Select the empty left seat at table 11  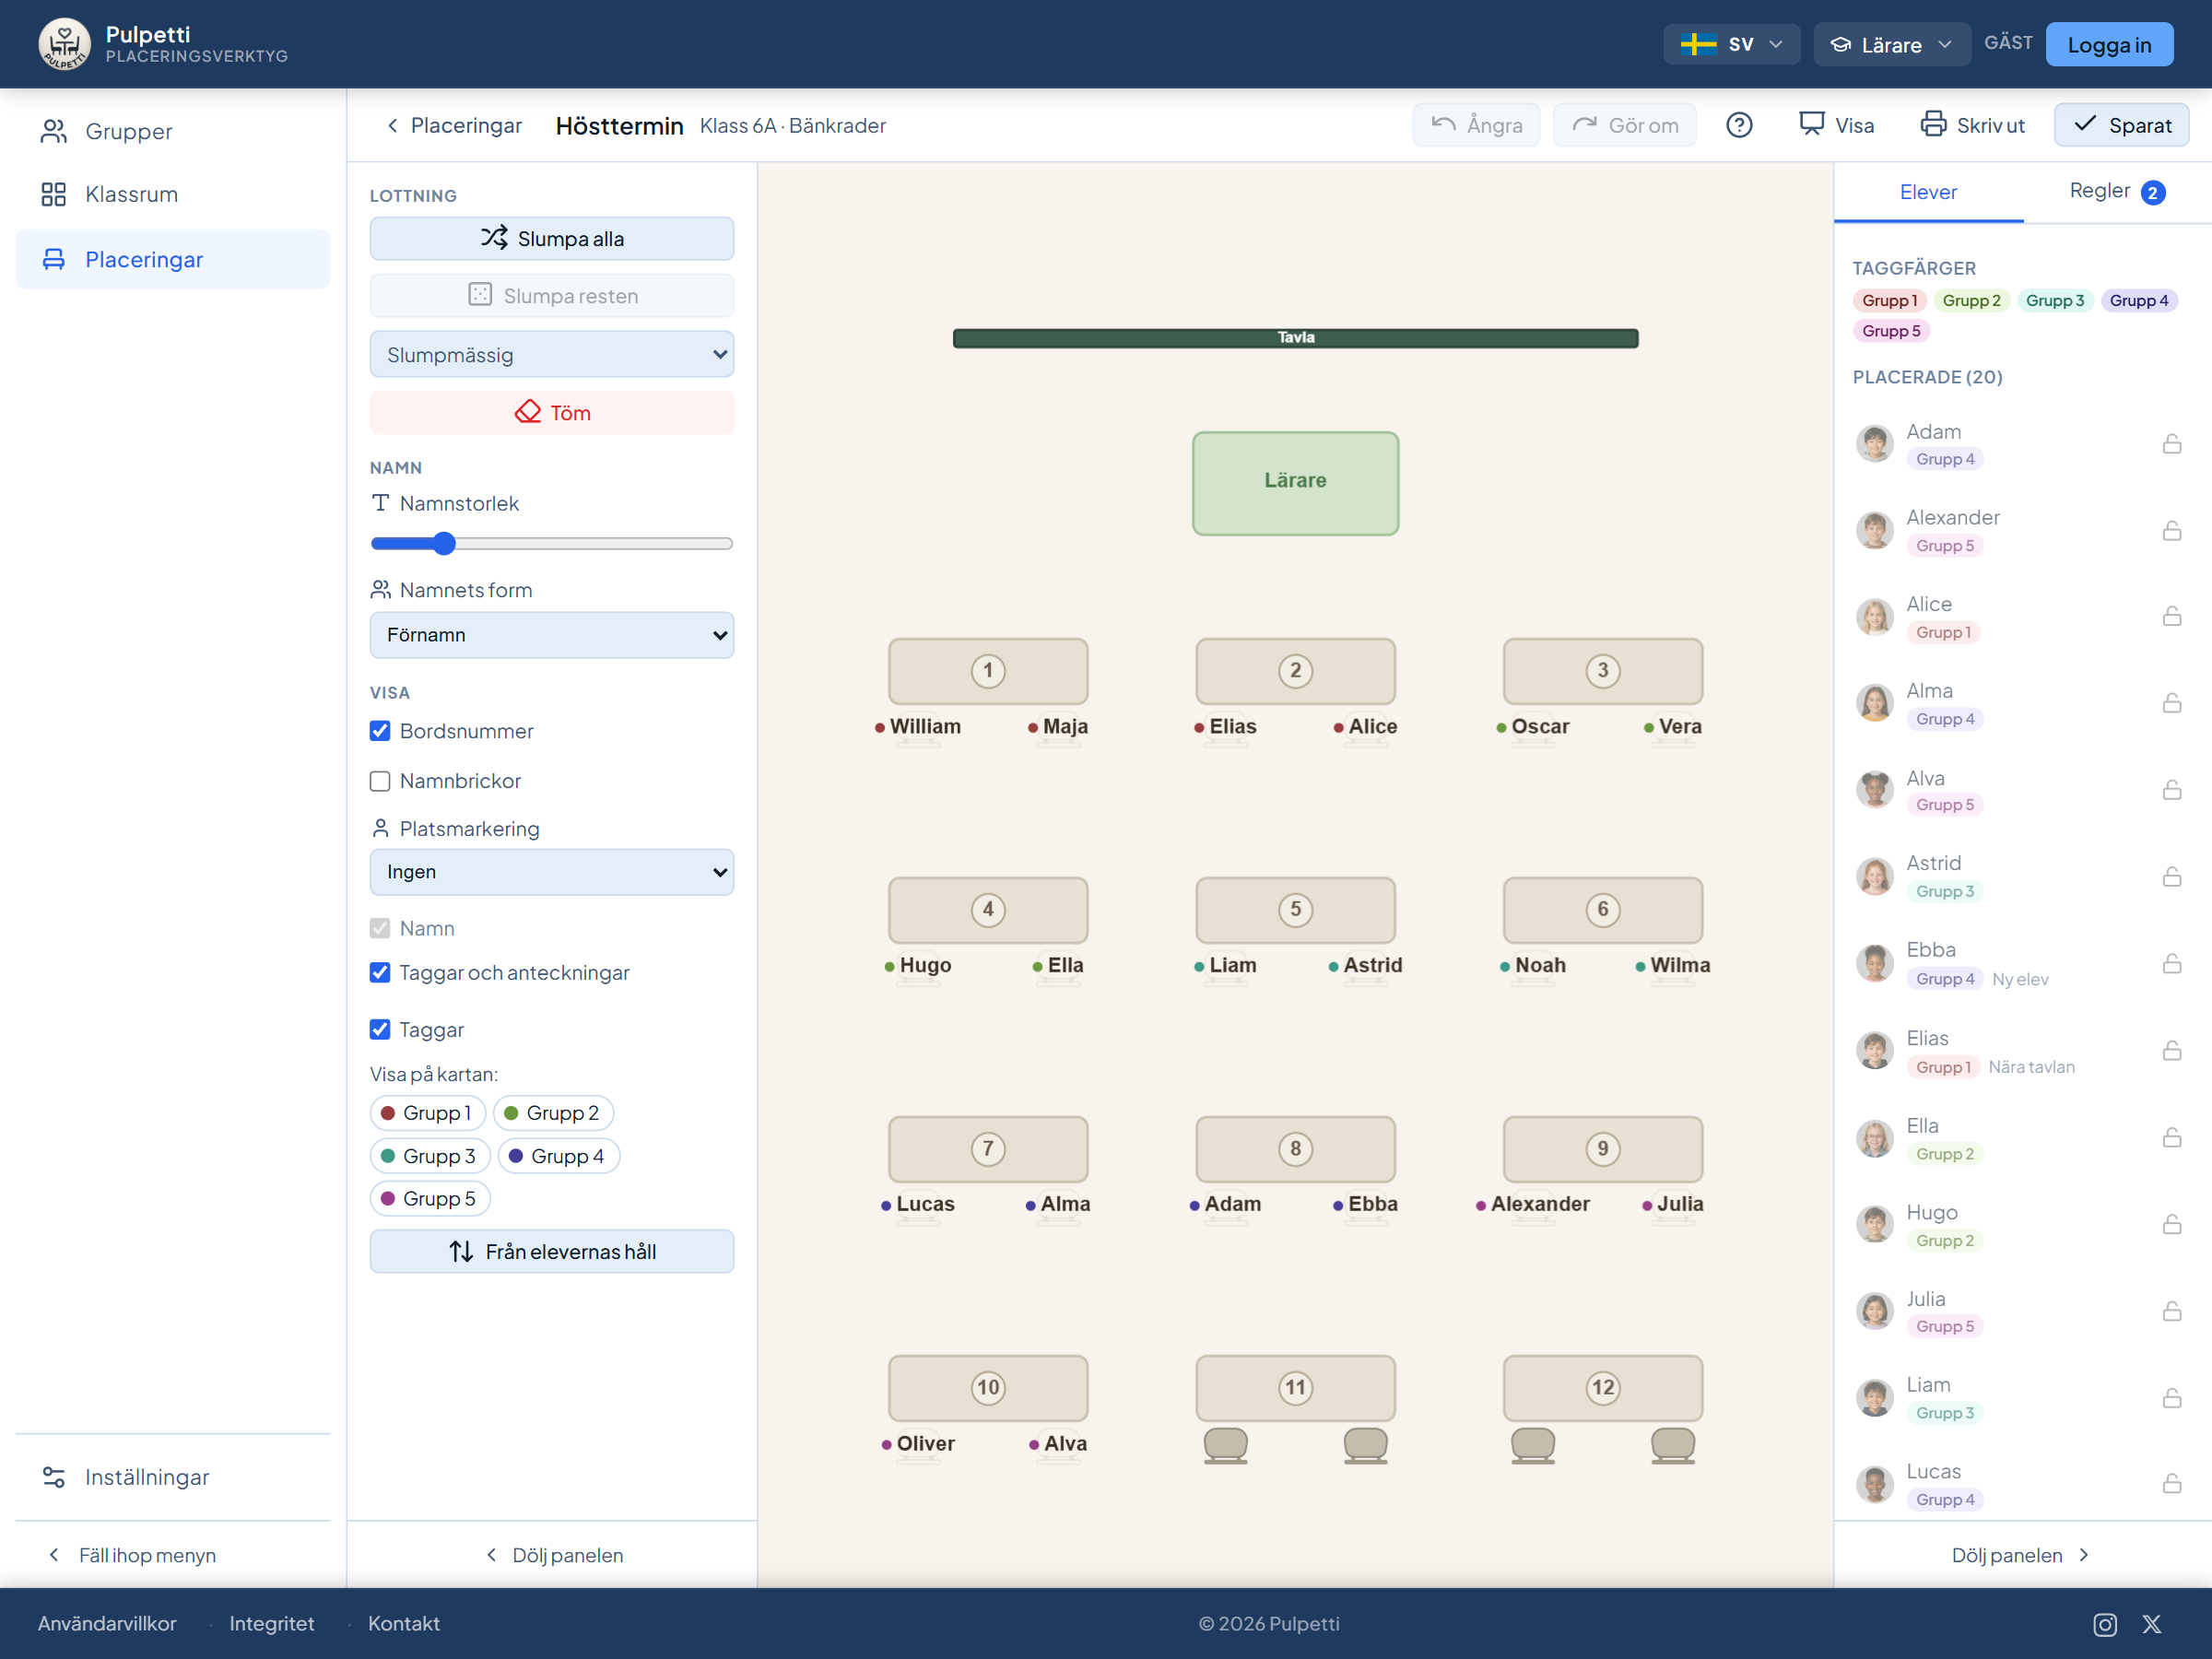(x=1225, y=1445)
